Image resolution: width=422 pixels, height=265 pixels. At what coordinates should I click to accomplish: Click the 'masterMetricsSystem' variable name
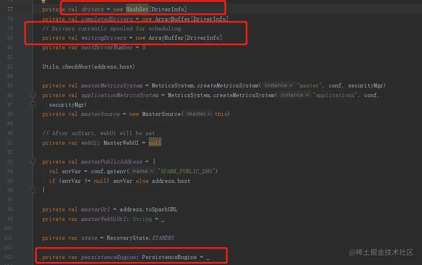112,85
